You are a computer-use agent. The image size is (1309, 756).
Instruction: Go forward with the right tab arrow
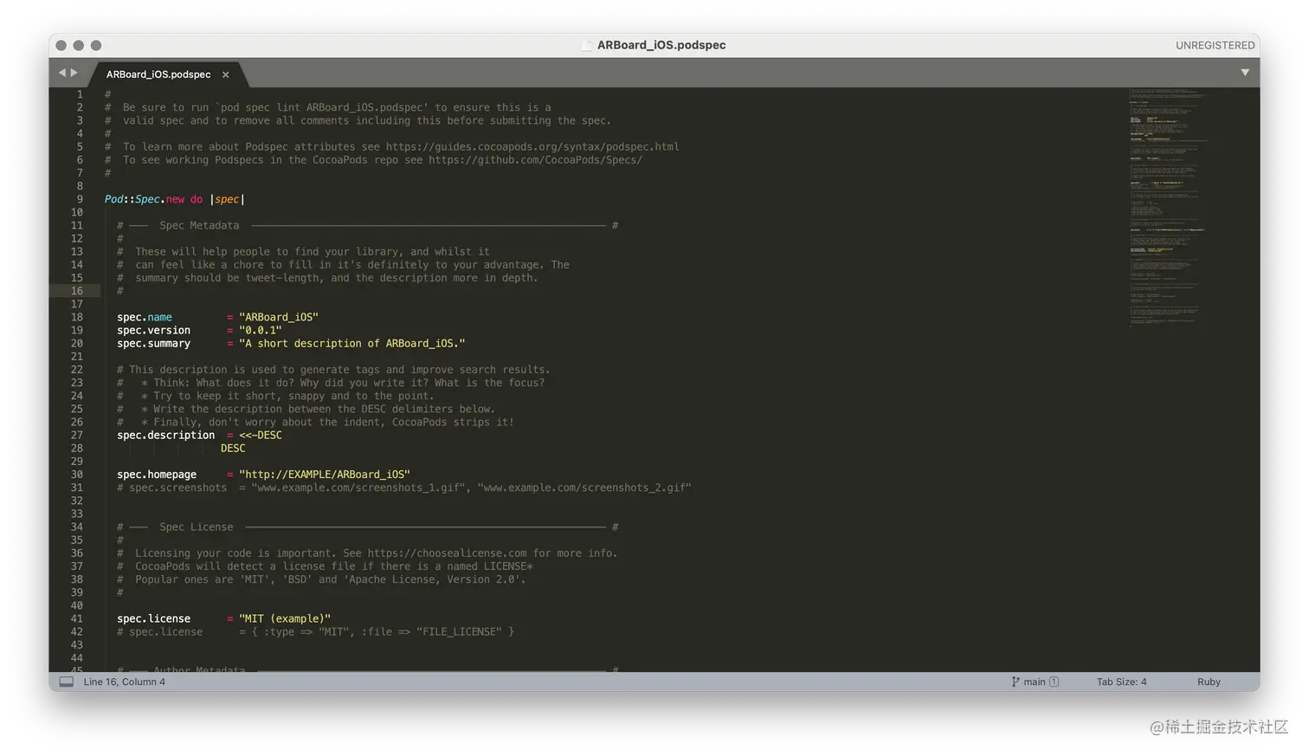pos(74,73)
